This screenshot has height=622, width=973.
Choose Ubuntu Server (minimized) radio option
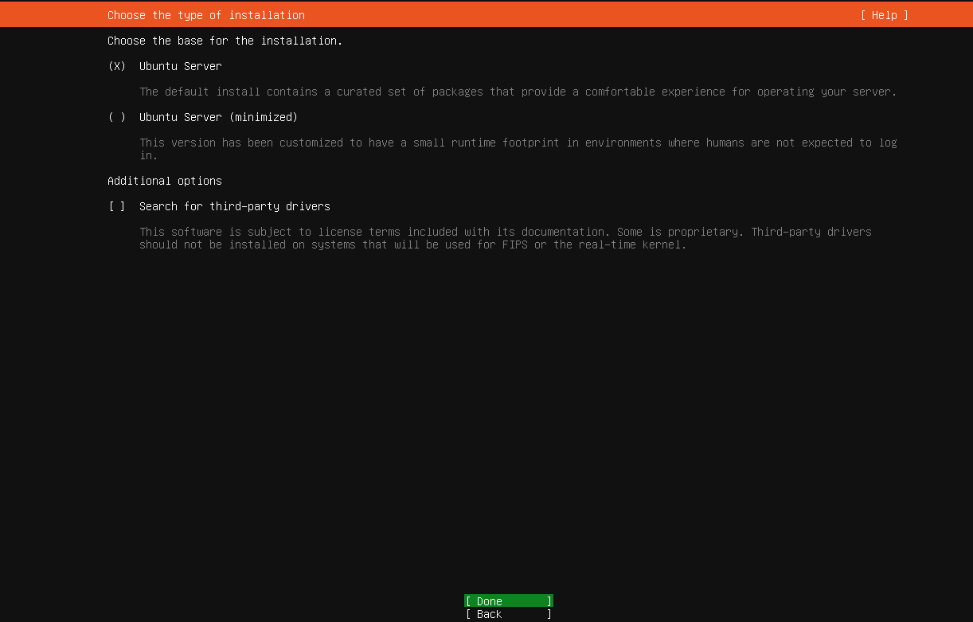tap(117, 117)
